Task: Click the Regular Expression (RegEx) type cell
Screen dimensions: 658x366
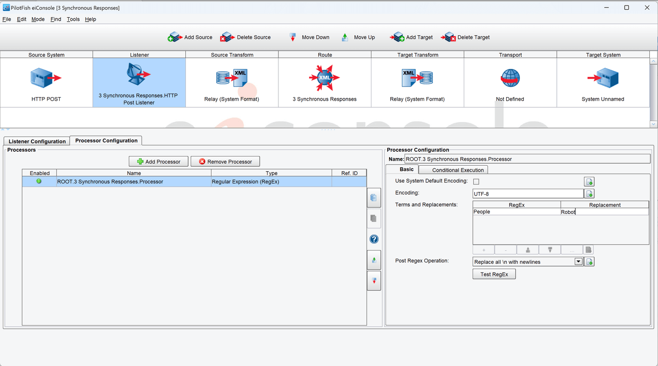Action: pos(271,181)
